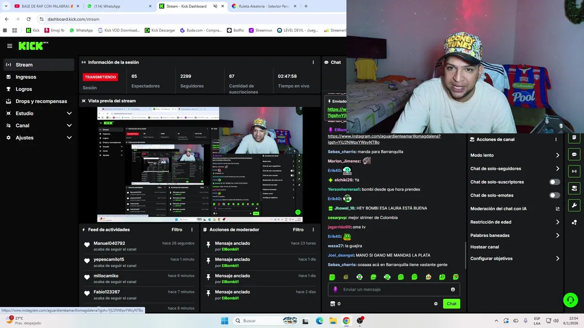Click the purple microphone icon in chat input

coord(335,289)
